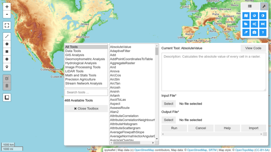
Task: Open the OpenTopoMap attribution link
Action: (244, 150)
